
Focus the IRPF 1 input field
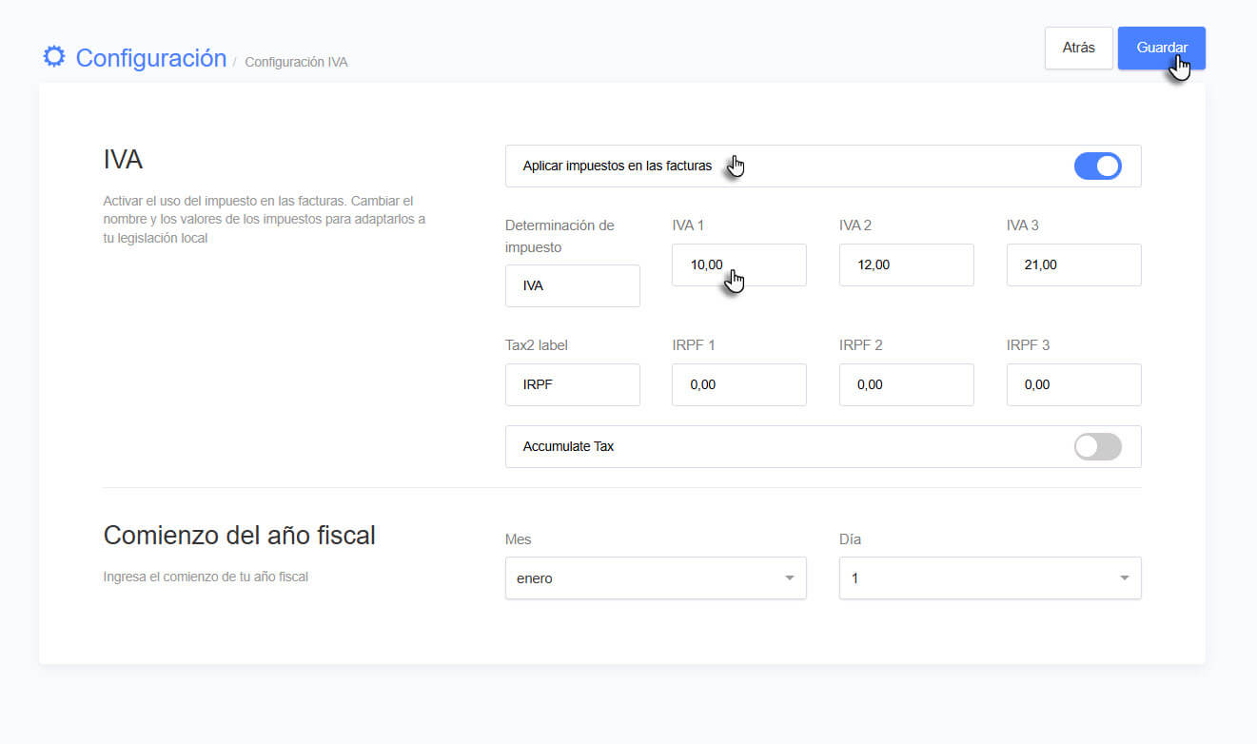pos(738,385)
